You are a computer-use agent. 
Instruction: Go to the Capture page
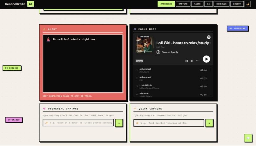click(183, 4)
